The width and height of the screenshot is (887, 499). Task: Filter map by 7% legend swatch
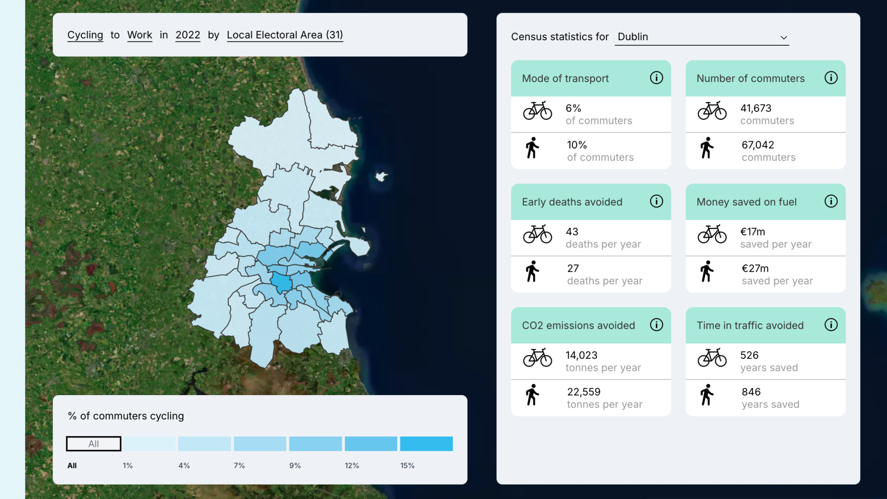pyautogui.click(x=260, y=444)
